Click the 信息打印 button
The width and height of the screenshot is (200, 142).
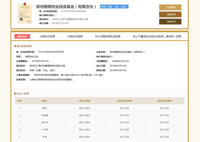click(170, 22)
